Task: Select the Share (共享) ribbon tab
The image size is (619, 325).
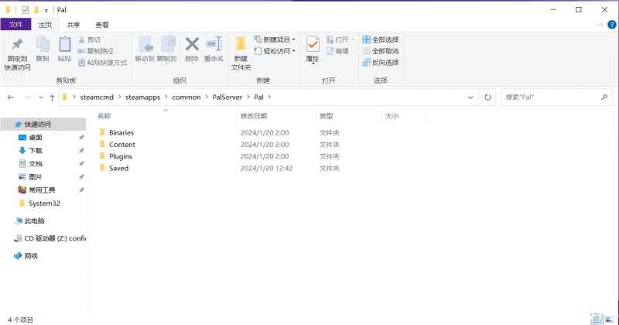Action: [74, 25]
